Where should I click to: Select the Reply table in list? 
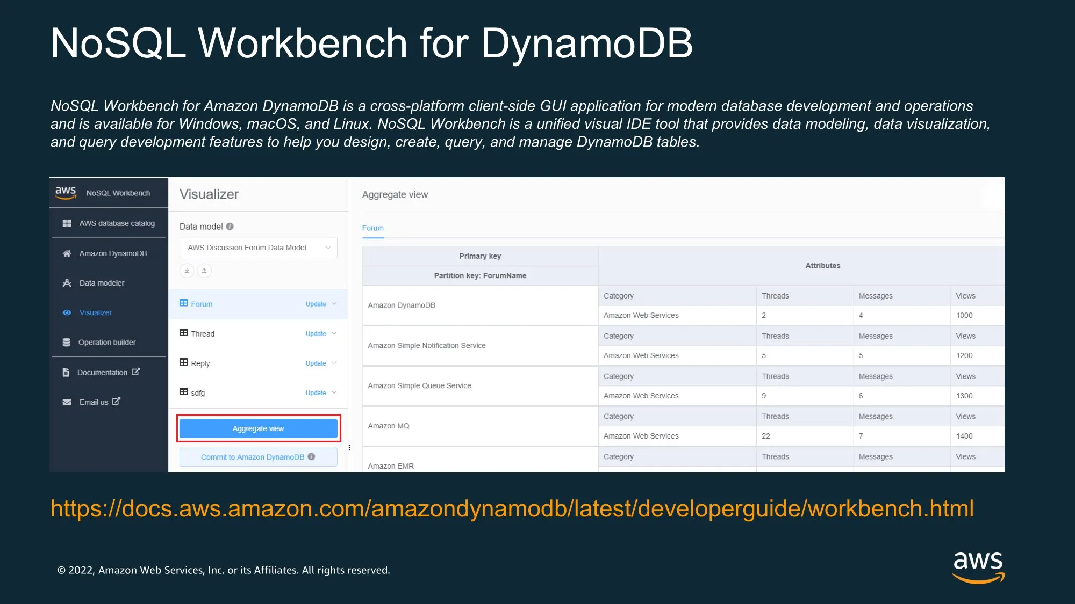tap(200, 363)
